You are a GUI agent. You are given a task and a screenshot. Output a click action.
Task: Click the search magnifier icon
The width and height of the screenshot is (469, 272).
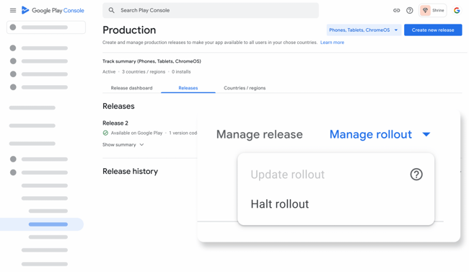coord(111,10)
